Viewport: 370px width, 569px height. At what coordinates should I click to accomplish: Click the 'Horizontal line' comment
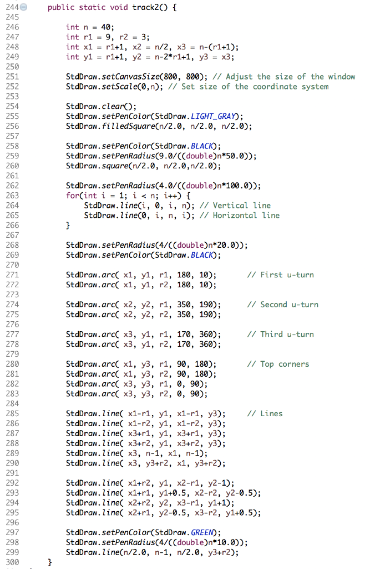[x=239, y=216]
